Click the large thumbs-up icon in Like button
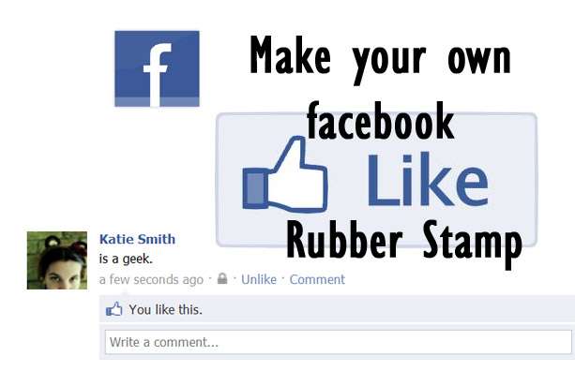 point(284,175)
